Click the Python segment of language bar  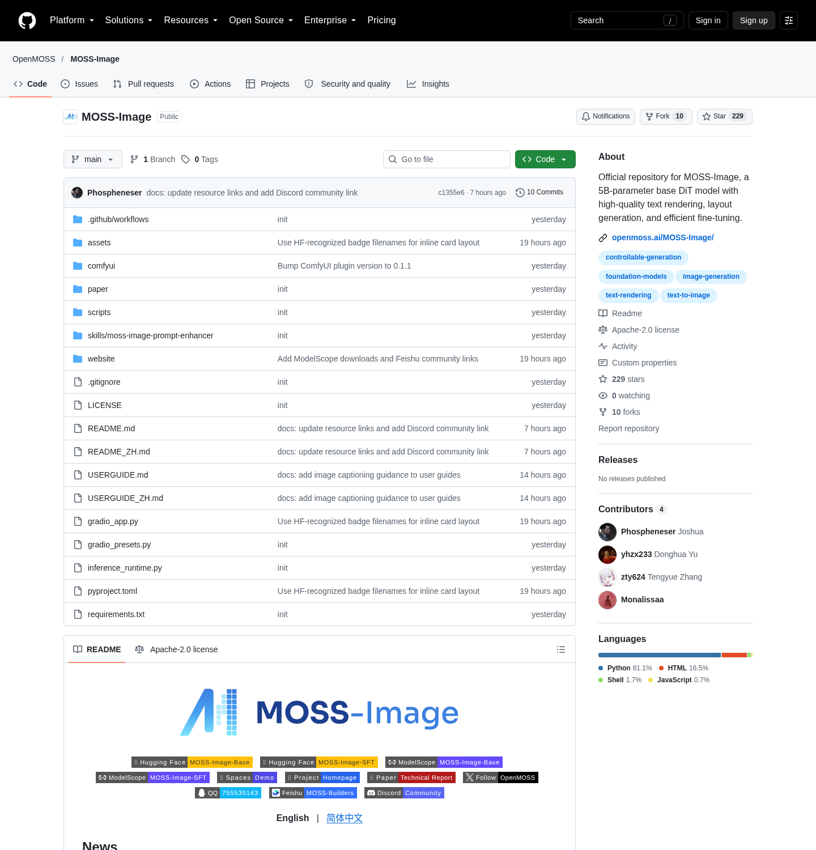pyautogui.click(x=660, y=655)
